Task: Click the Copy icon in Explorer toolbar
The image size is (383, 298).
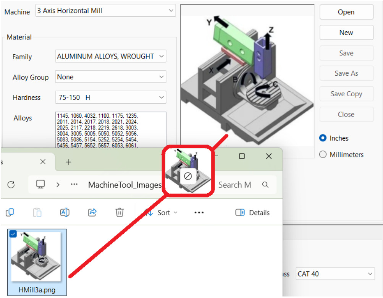Action: point(10,212)
